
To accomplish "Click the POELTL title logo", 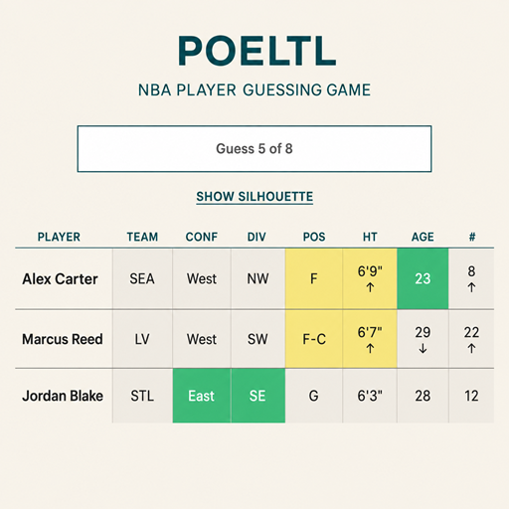I will [257, 52].
